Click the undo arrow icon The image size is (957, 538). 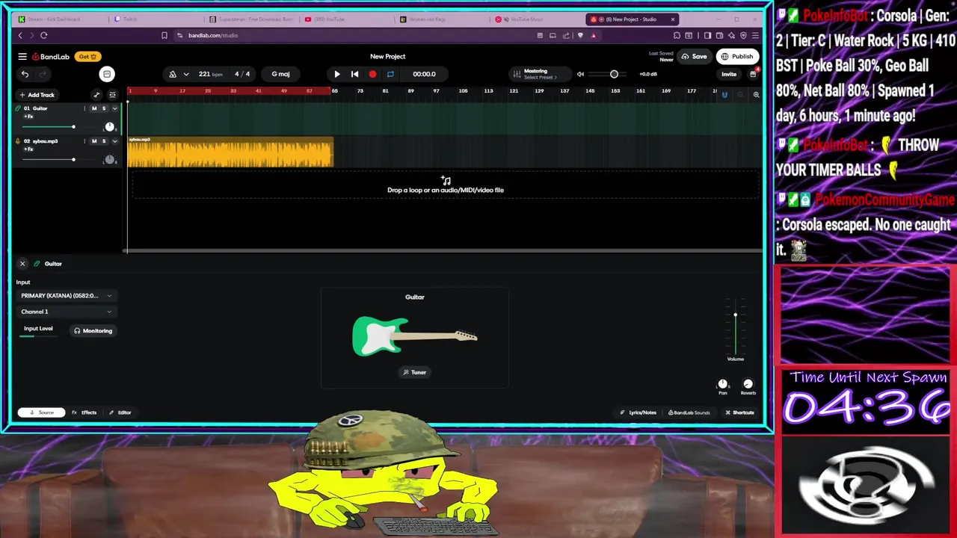(25, 74)
